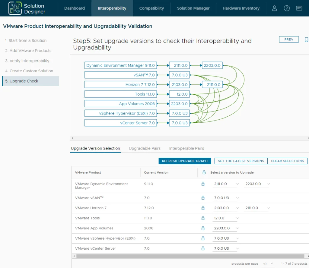Click graph scrollbar left arrow
Viewport: 309px width, 268px height.
coord(72,138)
